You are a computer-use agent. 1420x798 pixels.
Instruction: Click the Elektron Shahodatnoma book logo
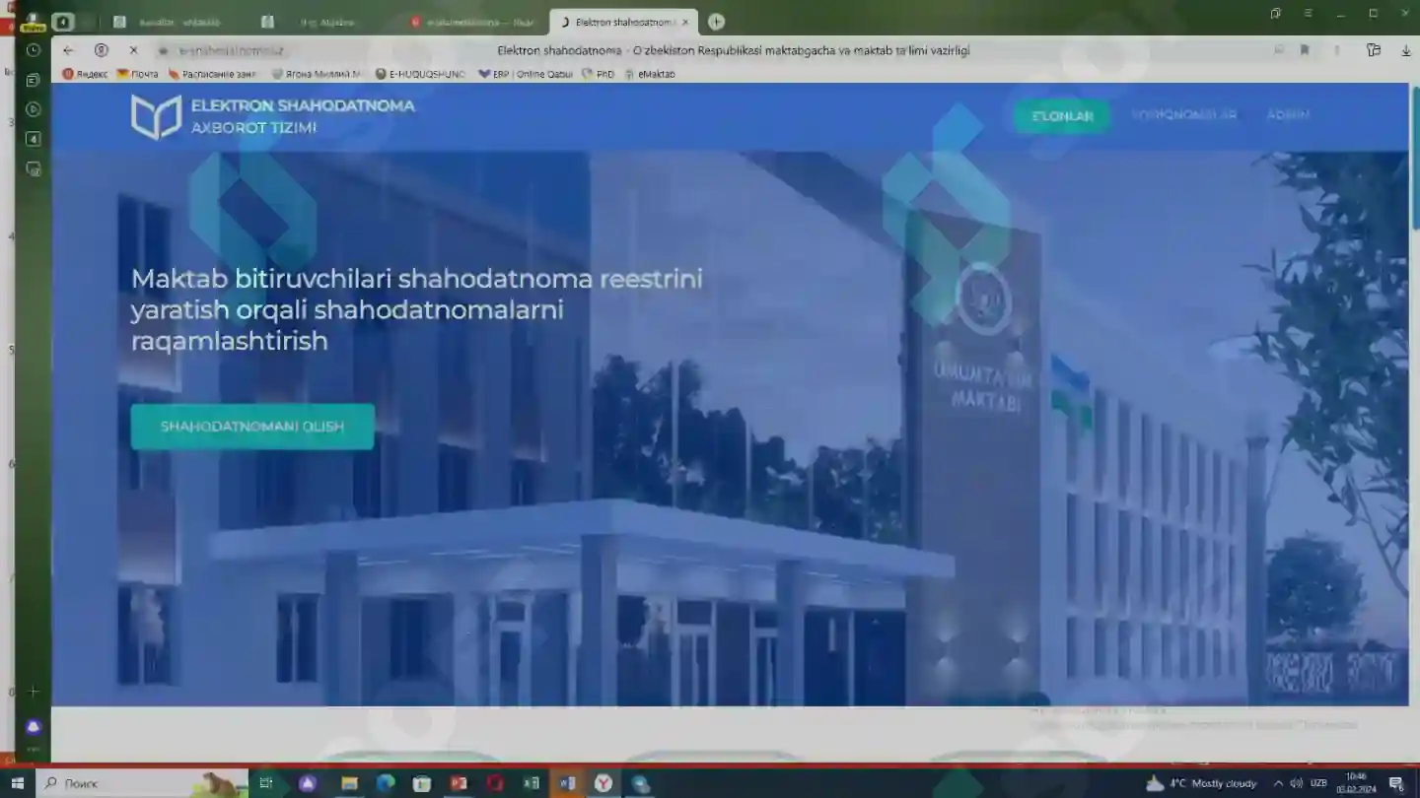157,116
